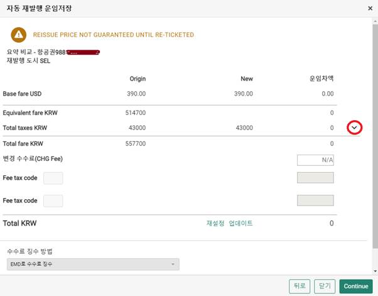This screenshot has width=378, height=296.
Task: Click the 업데이트 update link
Action: (x=240, y=223)
